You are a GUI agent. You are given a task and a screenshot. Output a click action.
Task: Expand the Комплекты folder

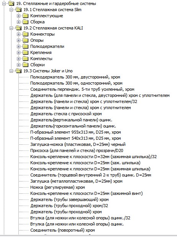point(18,59)
